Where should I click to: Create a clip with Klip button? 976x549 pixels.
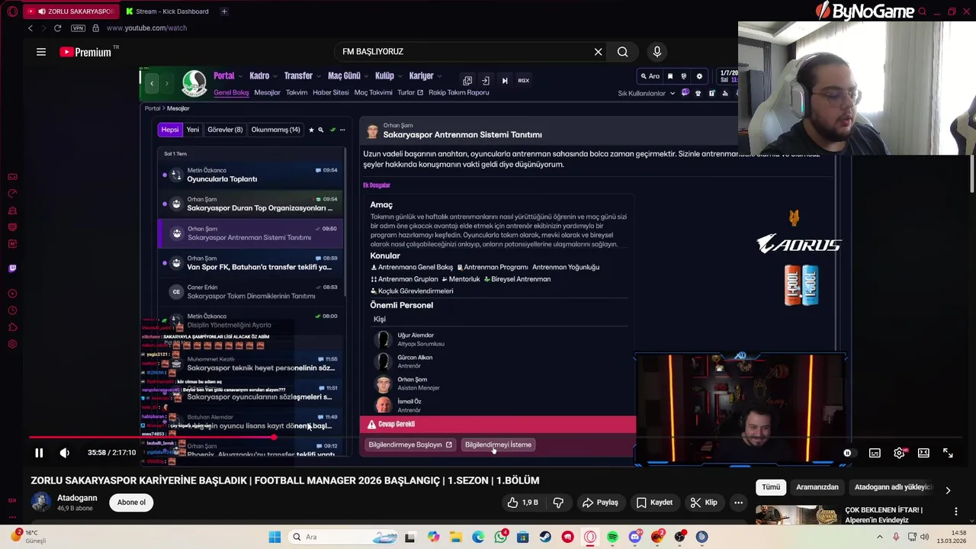click(x=704, y=502)
